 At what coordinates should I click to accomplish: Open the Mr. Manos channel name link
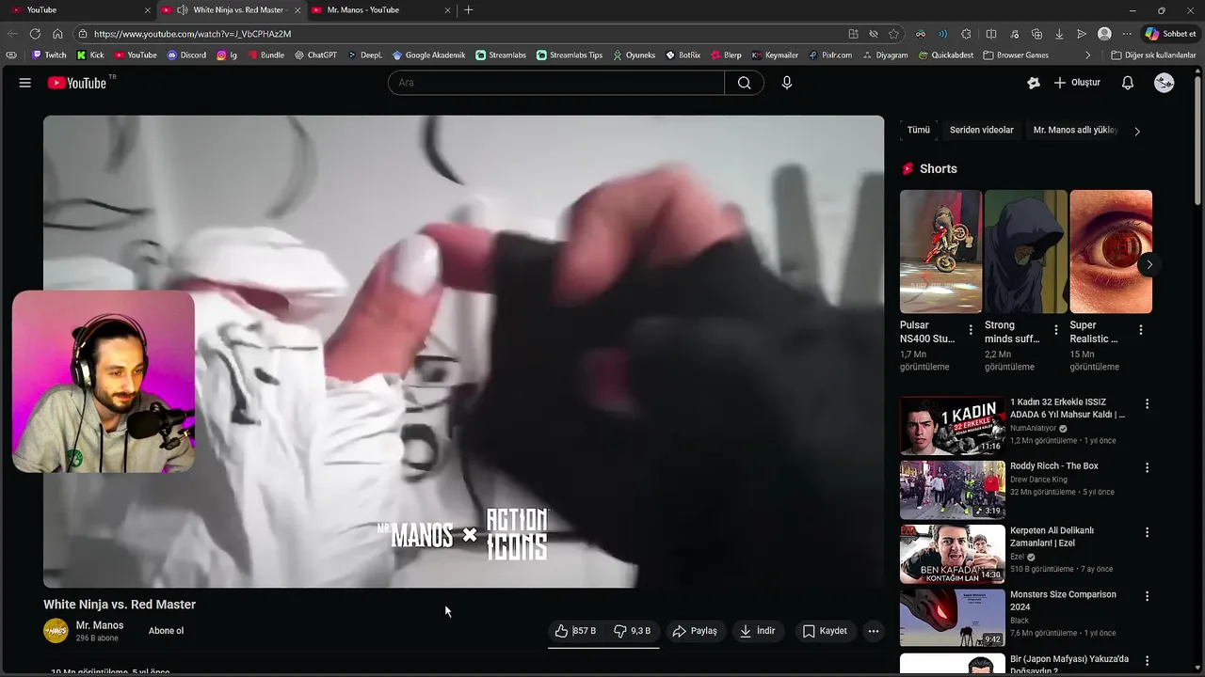[x=100, y=625]
